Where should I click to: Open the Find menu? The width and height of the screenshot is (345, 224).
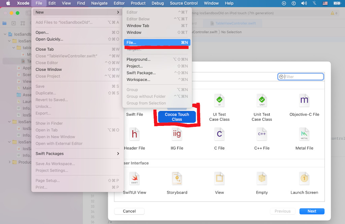81,3
